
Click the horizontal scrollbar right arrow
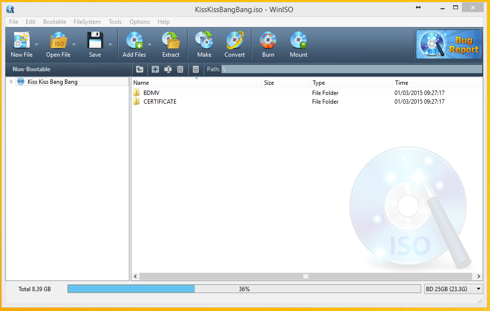click(x=478, y=276)
